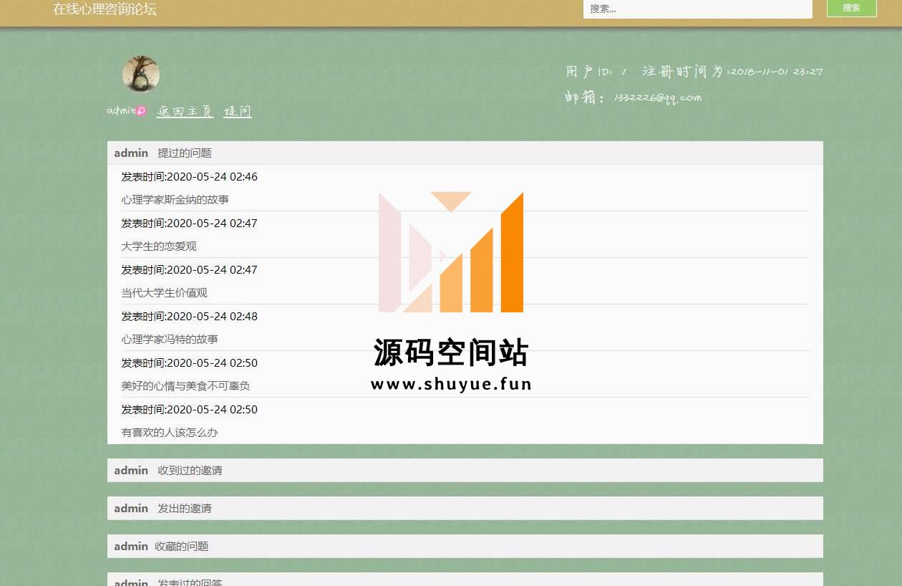View the question 美好的心情与美食不可辜负

[x=185, y=386]
